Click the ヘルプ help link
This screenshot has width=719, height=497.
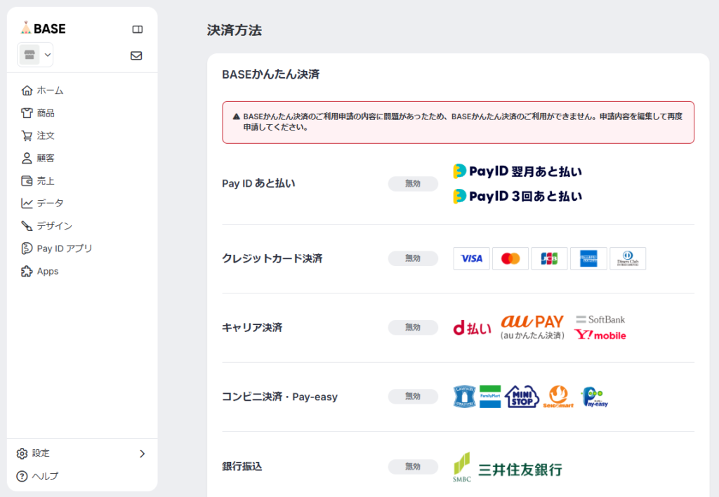click(x=44, y=476)
